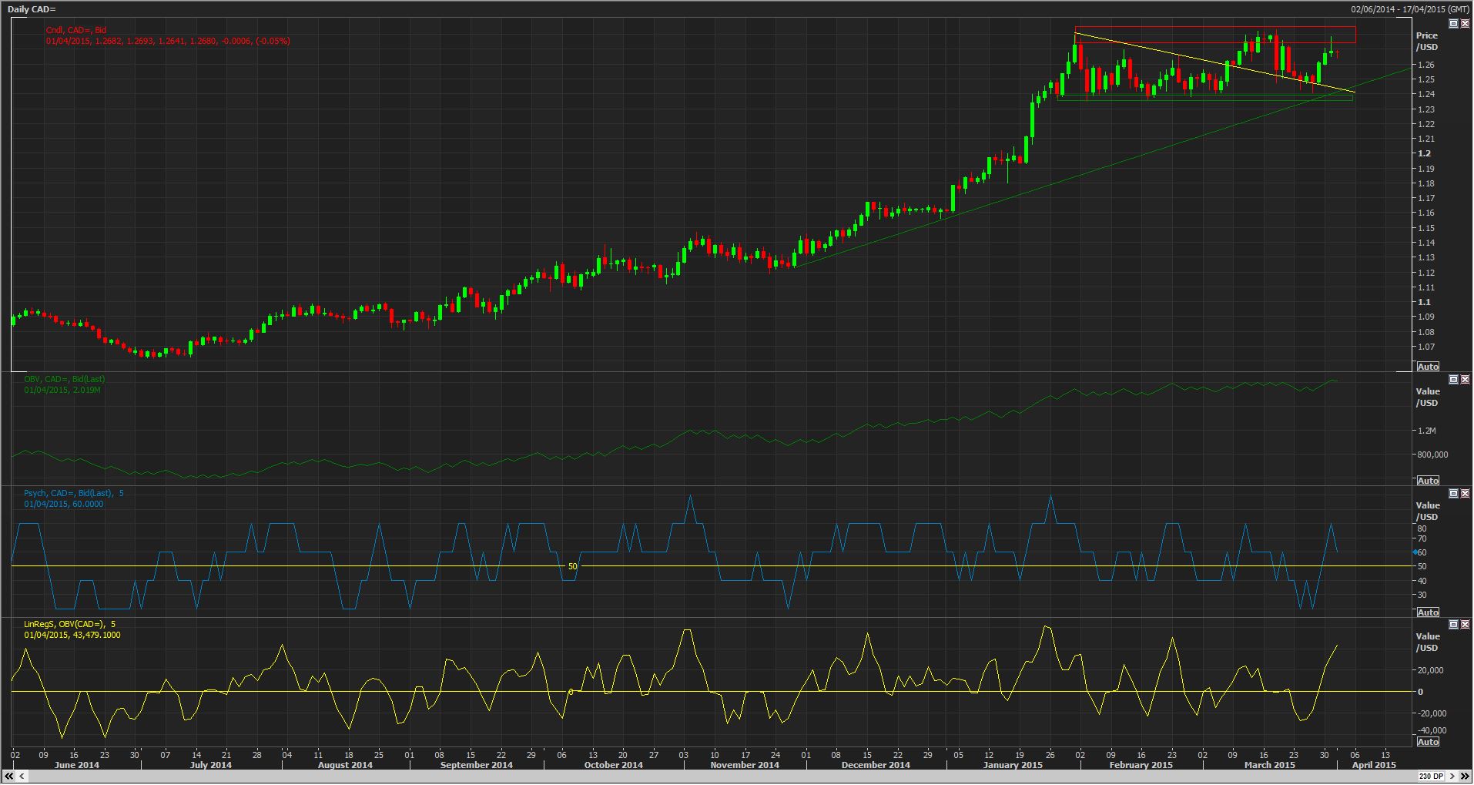Click the date range 02/06/2014 - 17/04/2015 (GMT)

[x=1409, y=9]
